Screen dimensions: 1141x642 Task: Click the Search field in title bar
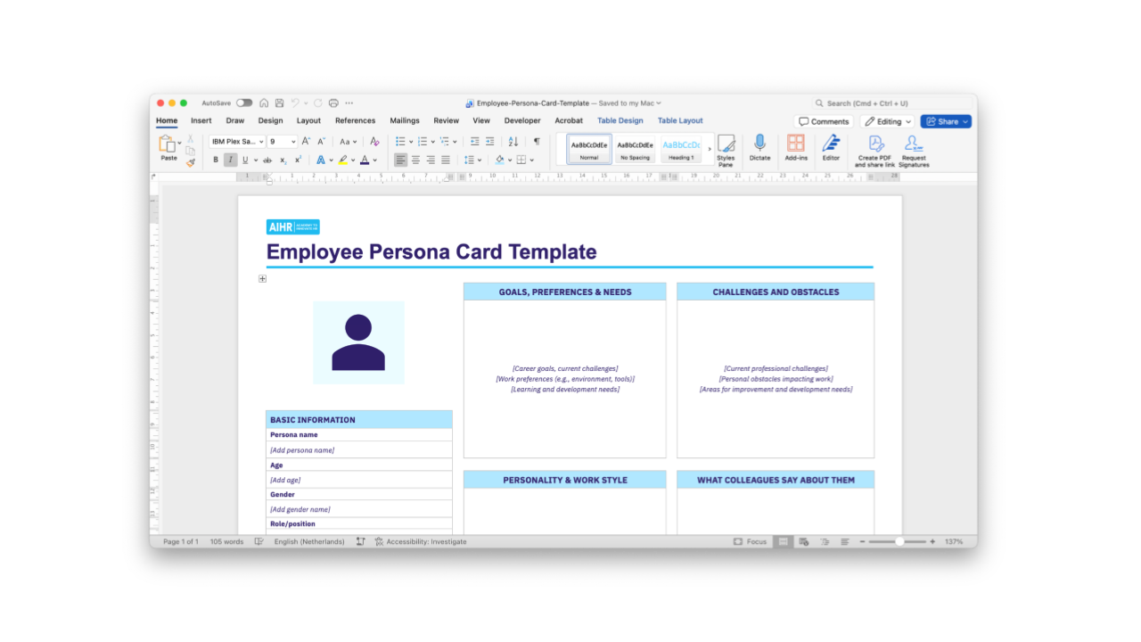coord(891,103)
